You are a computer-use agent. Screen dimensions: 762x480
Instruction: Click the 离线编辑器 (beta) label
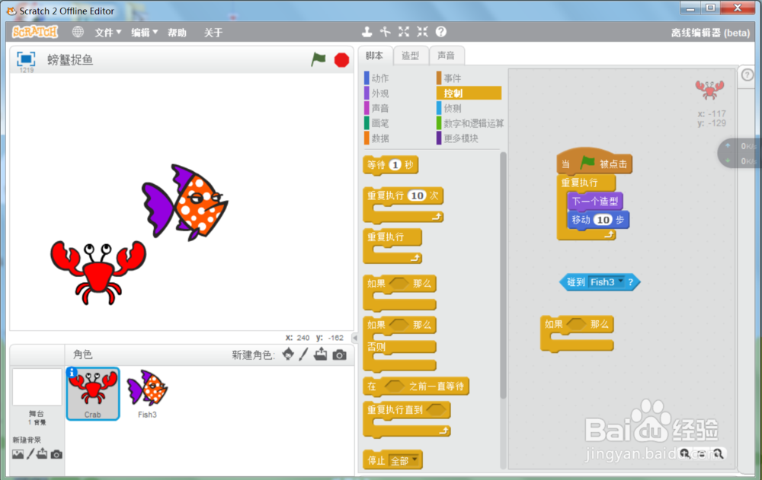click(x=710, y=33)
